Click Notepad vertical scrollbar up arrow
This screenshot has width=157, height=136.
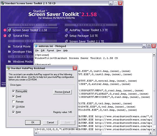pyautogui.click(x=154, y=55)
